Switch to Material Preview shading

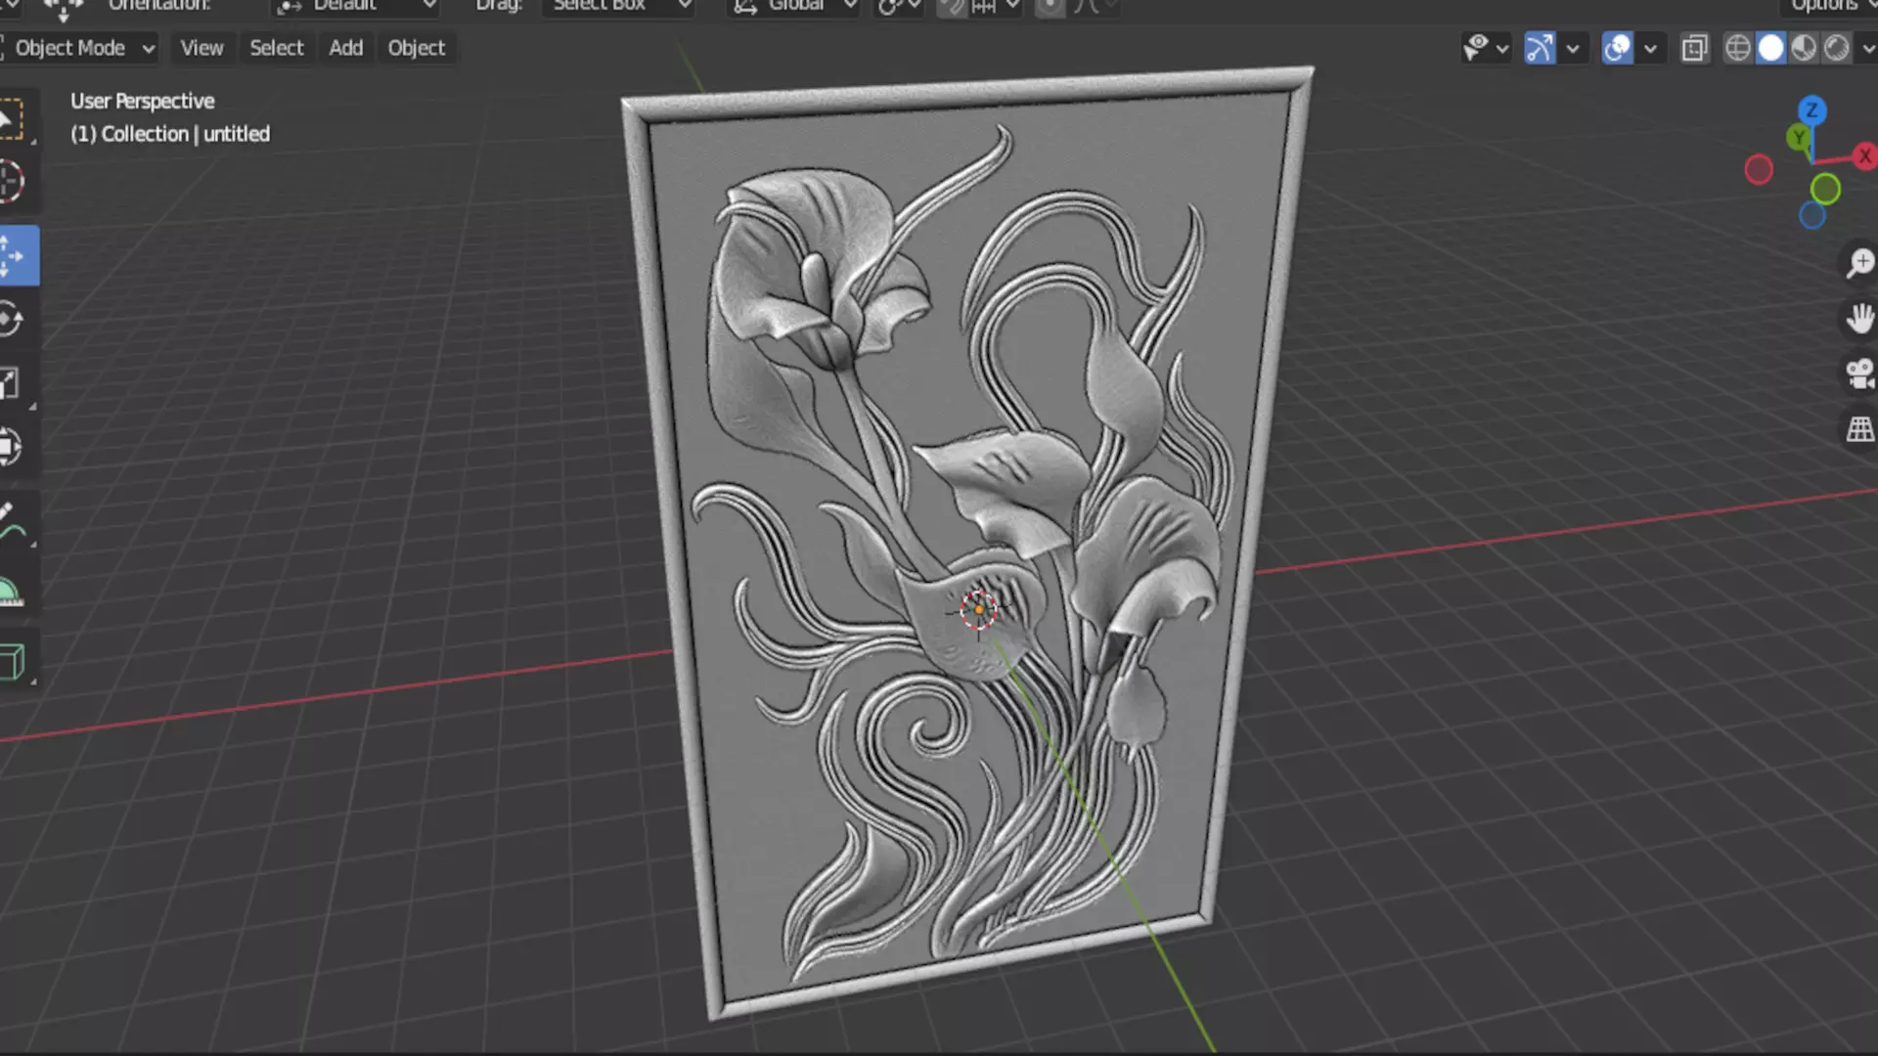tap(1804, 48)
